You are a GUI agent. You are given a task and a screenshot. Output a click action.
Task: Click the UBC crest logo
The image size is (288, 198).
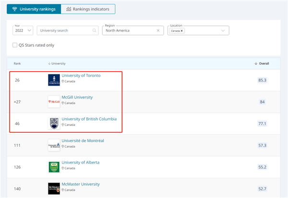(x=54, y=124)
